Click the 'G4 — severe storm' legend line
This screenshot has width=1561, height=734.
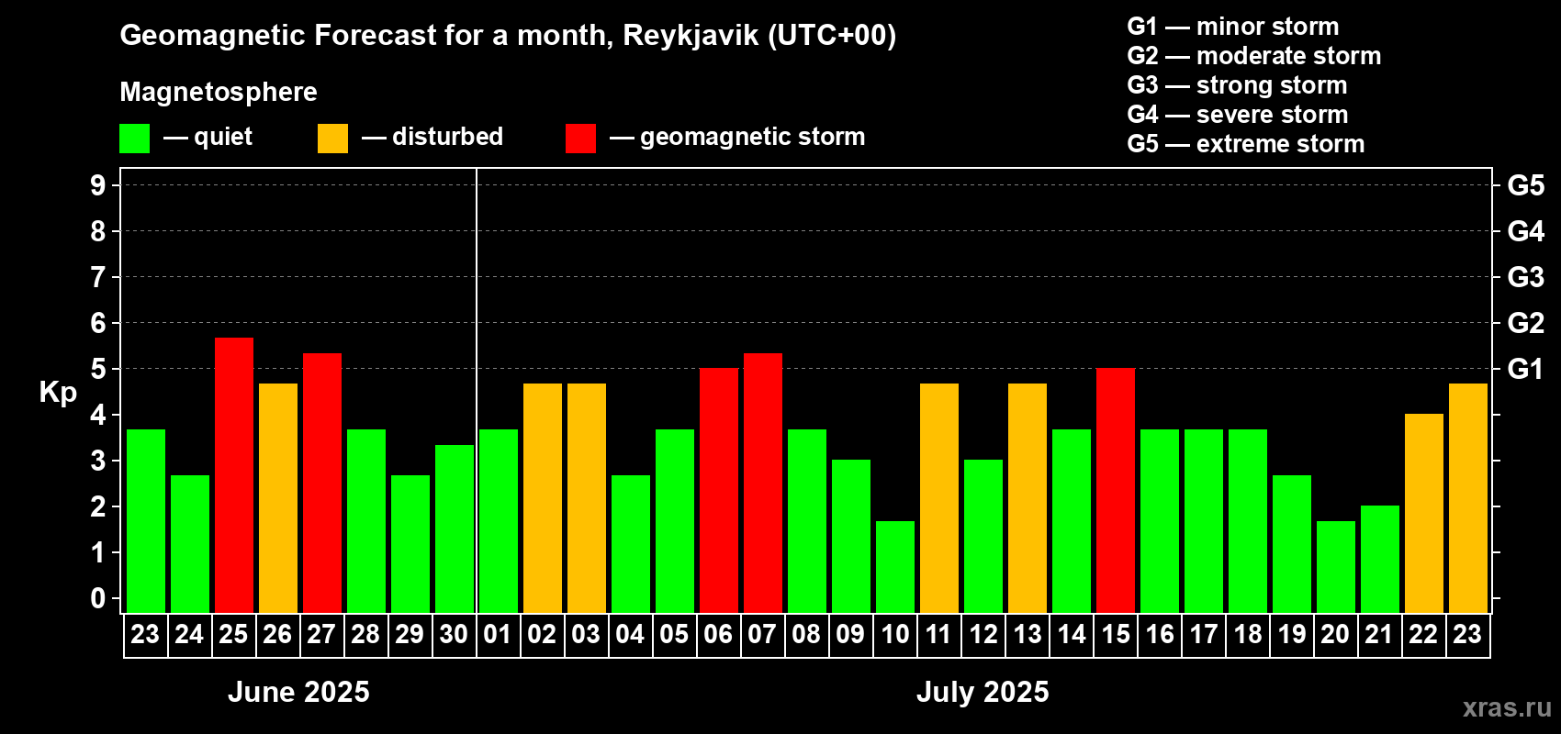(x=1238, y=115)
